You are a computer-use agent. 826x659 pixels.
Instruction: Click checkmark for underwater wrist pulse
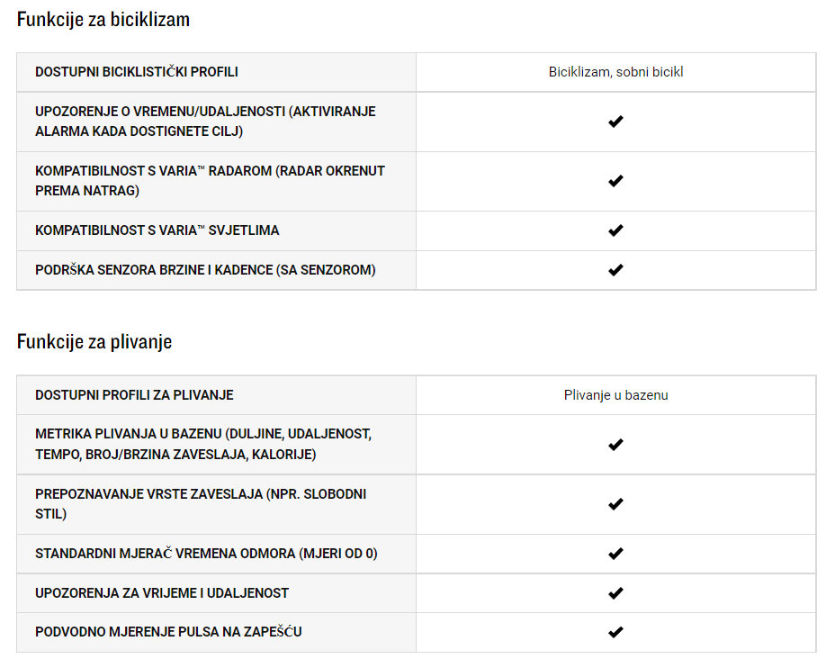point(615,632)
